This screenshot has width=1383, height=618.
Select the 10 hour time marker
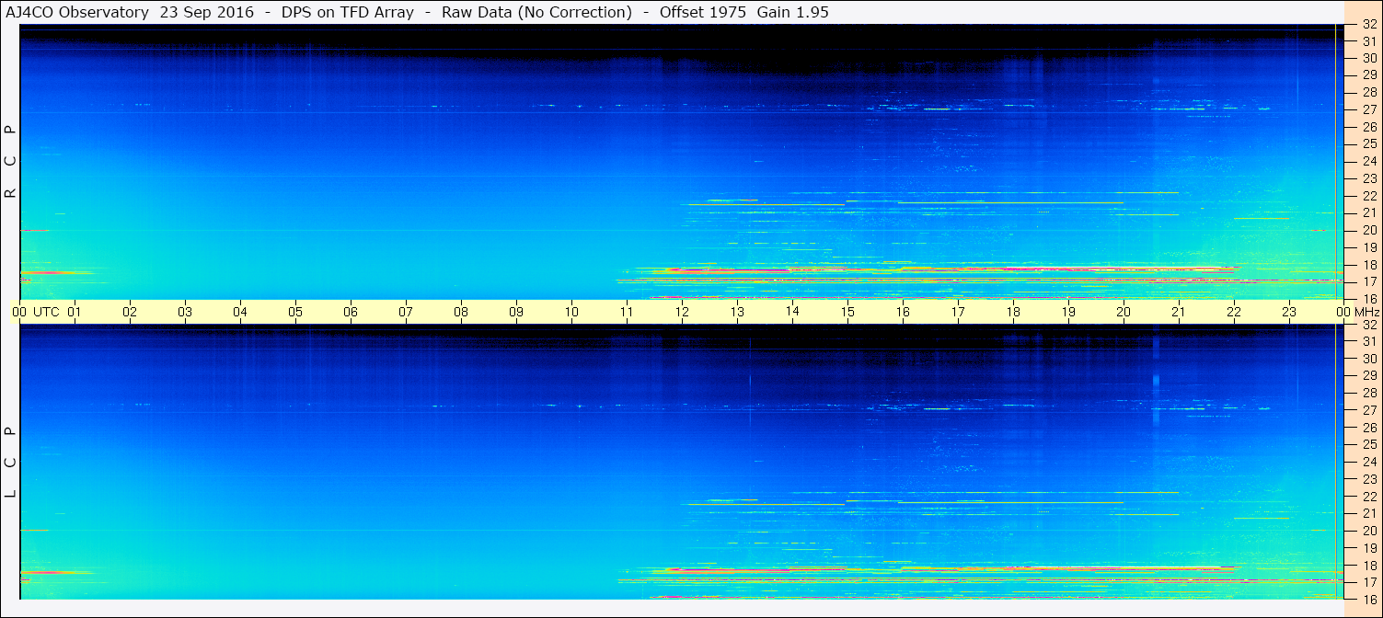[571, 312]
